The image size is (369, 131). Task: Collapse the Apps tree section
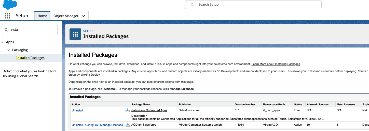click(2, 42)
